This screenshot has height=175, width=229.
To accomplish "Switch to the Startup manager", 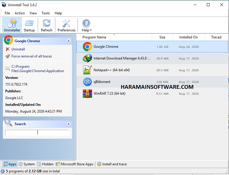I will click(x=29, y=25).
